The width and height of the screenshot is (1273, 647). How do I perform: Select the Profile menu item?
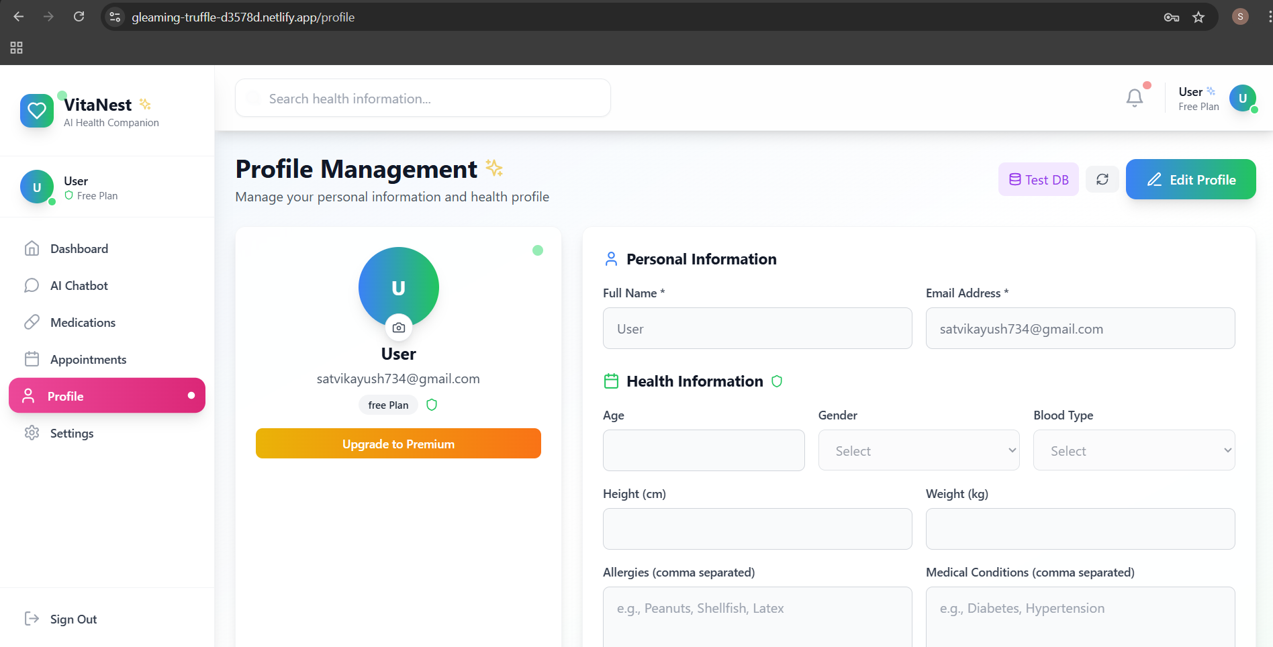pos(107,395)
